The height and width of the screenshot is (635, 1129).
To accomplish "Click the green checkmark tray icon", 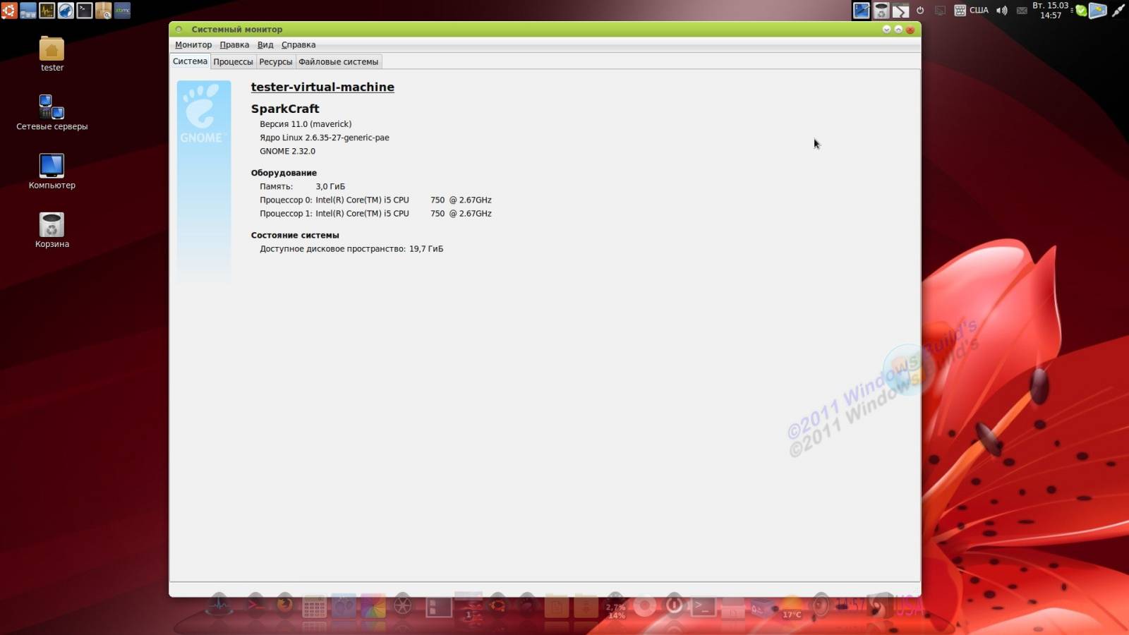I will pos(1080,10).
